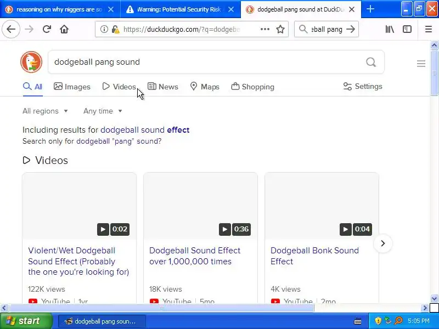The width and height of the screenshot is (439, 329).
Task: Select the dodgeball pang soun... taskbar button
Action: point(102,321)
